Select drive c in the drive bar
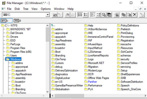The height and width of the screenshot is (99, 147). [x=6, y=21]
